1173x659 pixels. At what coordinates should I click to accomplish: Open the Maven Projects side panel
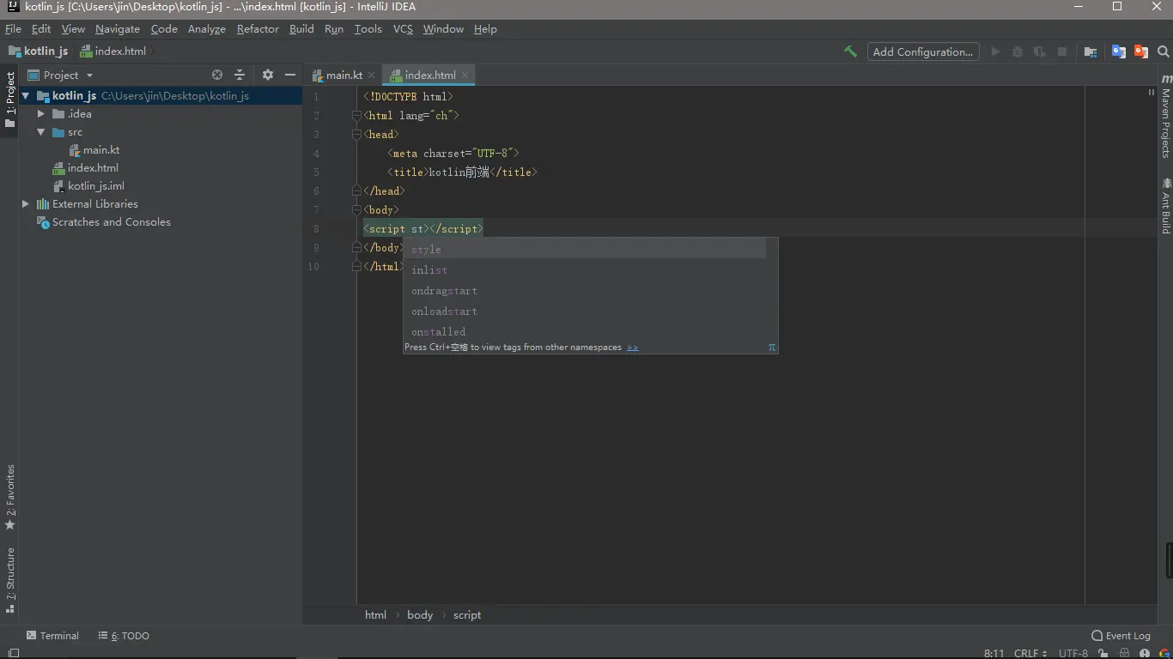pos(1166,117)
